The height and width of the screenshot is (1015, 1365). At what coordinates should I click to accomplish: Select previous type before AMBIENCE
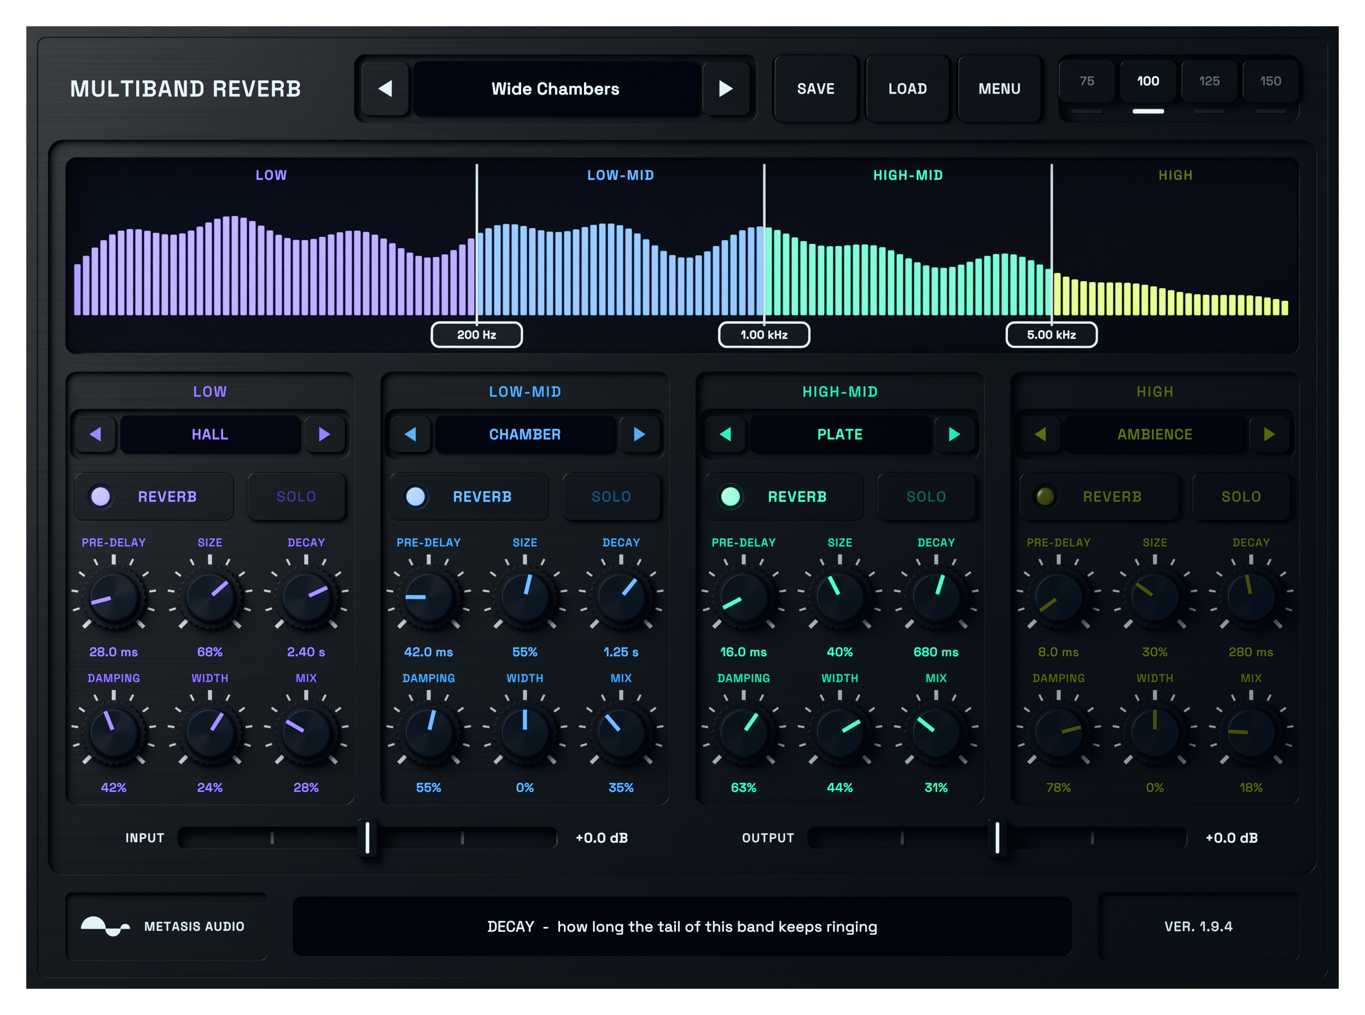[1040, 434]
